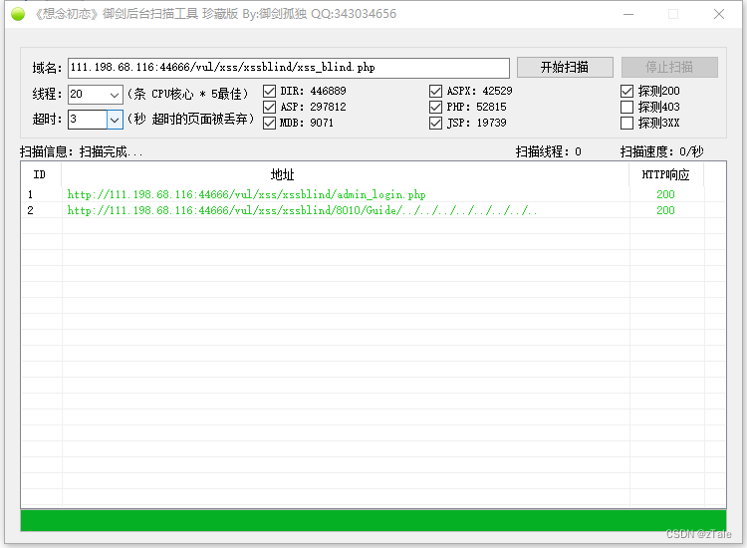Uncheck the ASPX: 42529 checkbox
Screen dimensions: 747x548
(435, 91)
